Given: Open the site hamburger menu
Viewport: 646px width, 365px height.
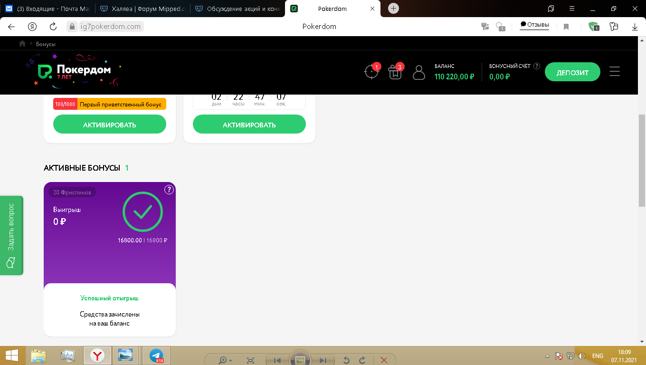Looking at the screenshot, I should 615,72.
